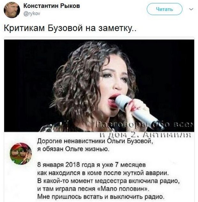Viewport: 198px width, 202px height.
Task: Click the line я обязан Ольге жизнью
Action: [73, 149]
